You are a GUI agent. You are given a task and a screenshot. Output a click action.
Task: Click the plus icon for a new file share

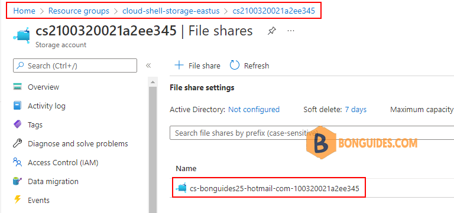(179, 65)
